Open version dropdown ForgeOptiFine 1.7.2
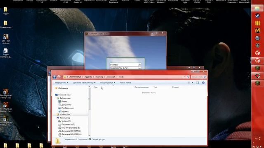The width and height of the screenshot is (264, 148). 140,68
